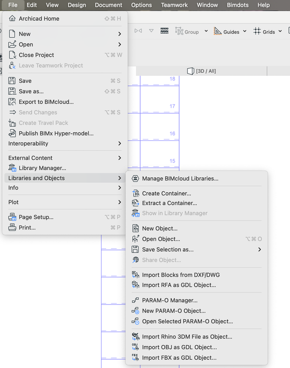Click the Guides toolbar icon
Screen dimensions: 290x368
point(217,31)
